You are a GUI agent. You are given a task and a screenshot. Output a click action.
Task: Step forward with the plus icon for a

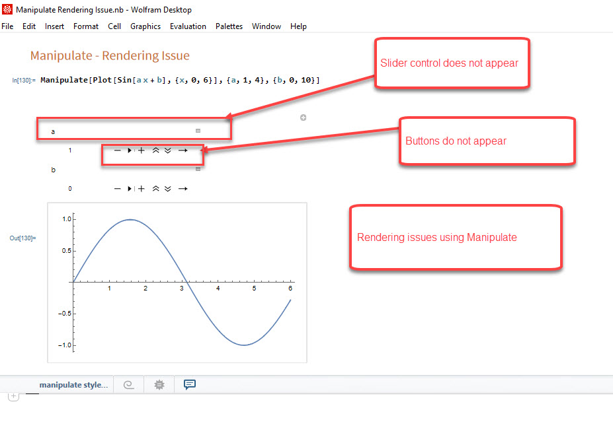tap(142, 151)
